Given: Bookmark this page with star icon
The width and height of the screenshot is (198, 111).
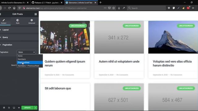Looking at the screenshot, I should (114, 8).
